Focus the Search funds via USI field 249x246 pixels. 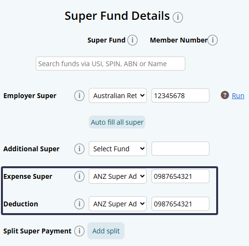click(x=111, y=64)
